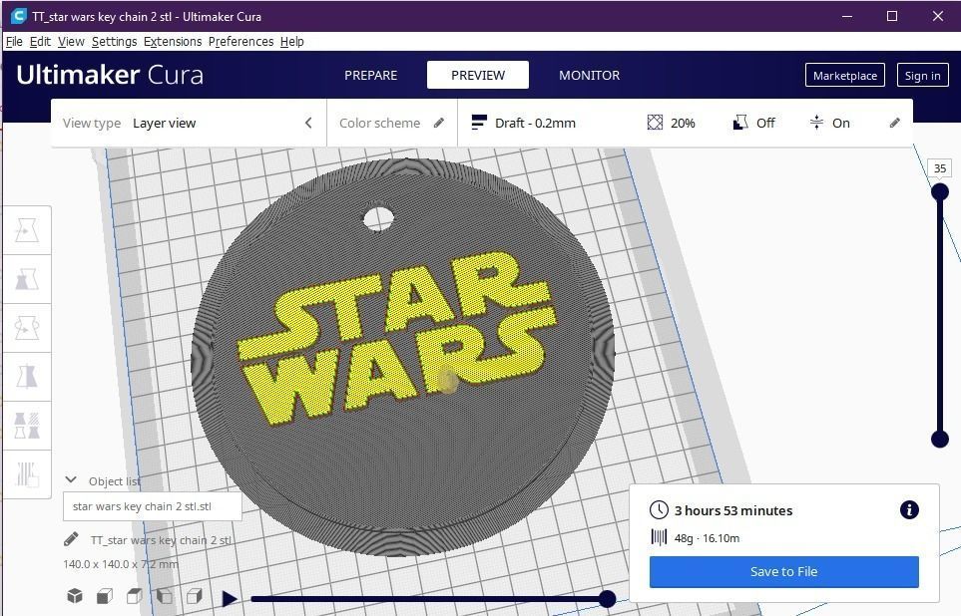Click the material usage spool icon
This screenshot has width=961, height=616.
[x=659, y=537]
